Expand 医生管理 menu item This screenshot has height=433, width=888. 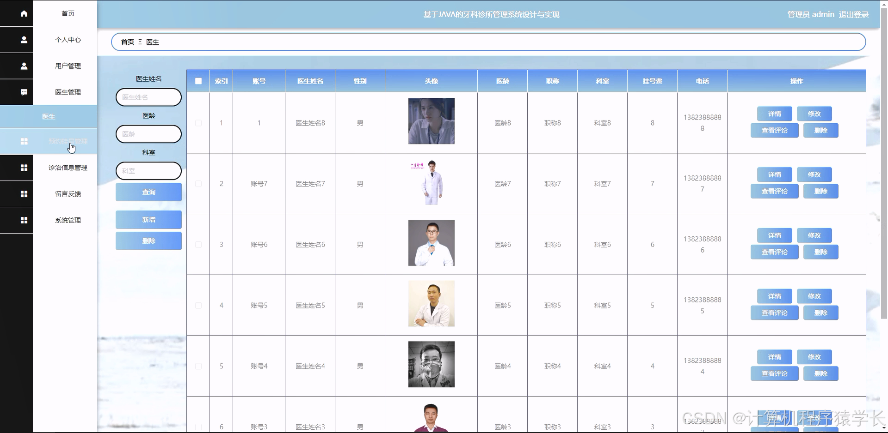pos(68,92)
